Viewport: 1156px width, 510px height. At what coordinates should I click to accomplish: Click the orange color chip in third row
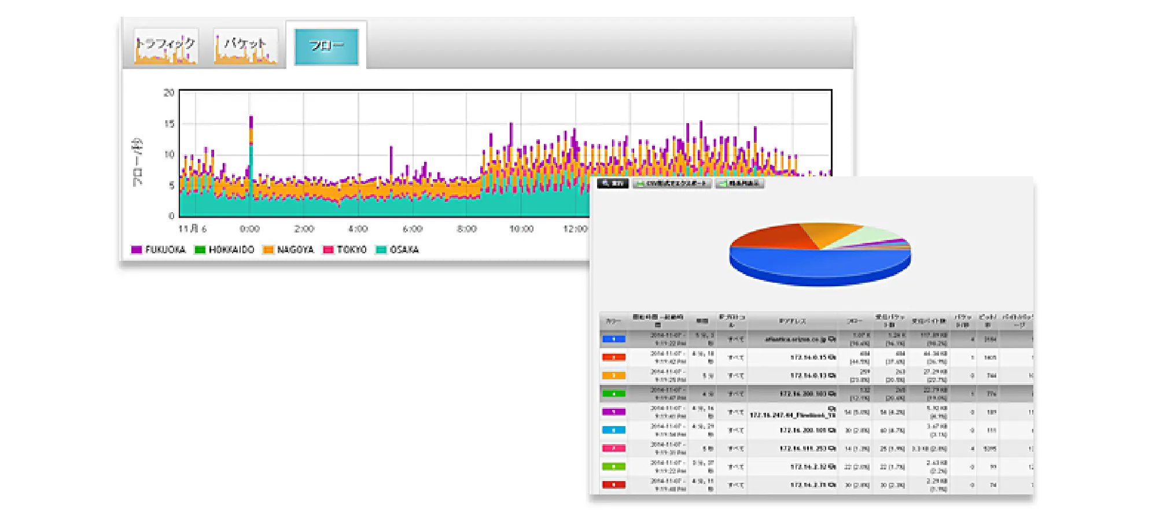click(x=614, y=376)
